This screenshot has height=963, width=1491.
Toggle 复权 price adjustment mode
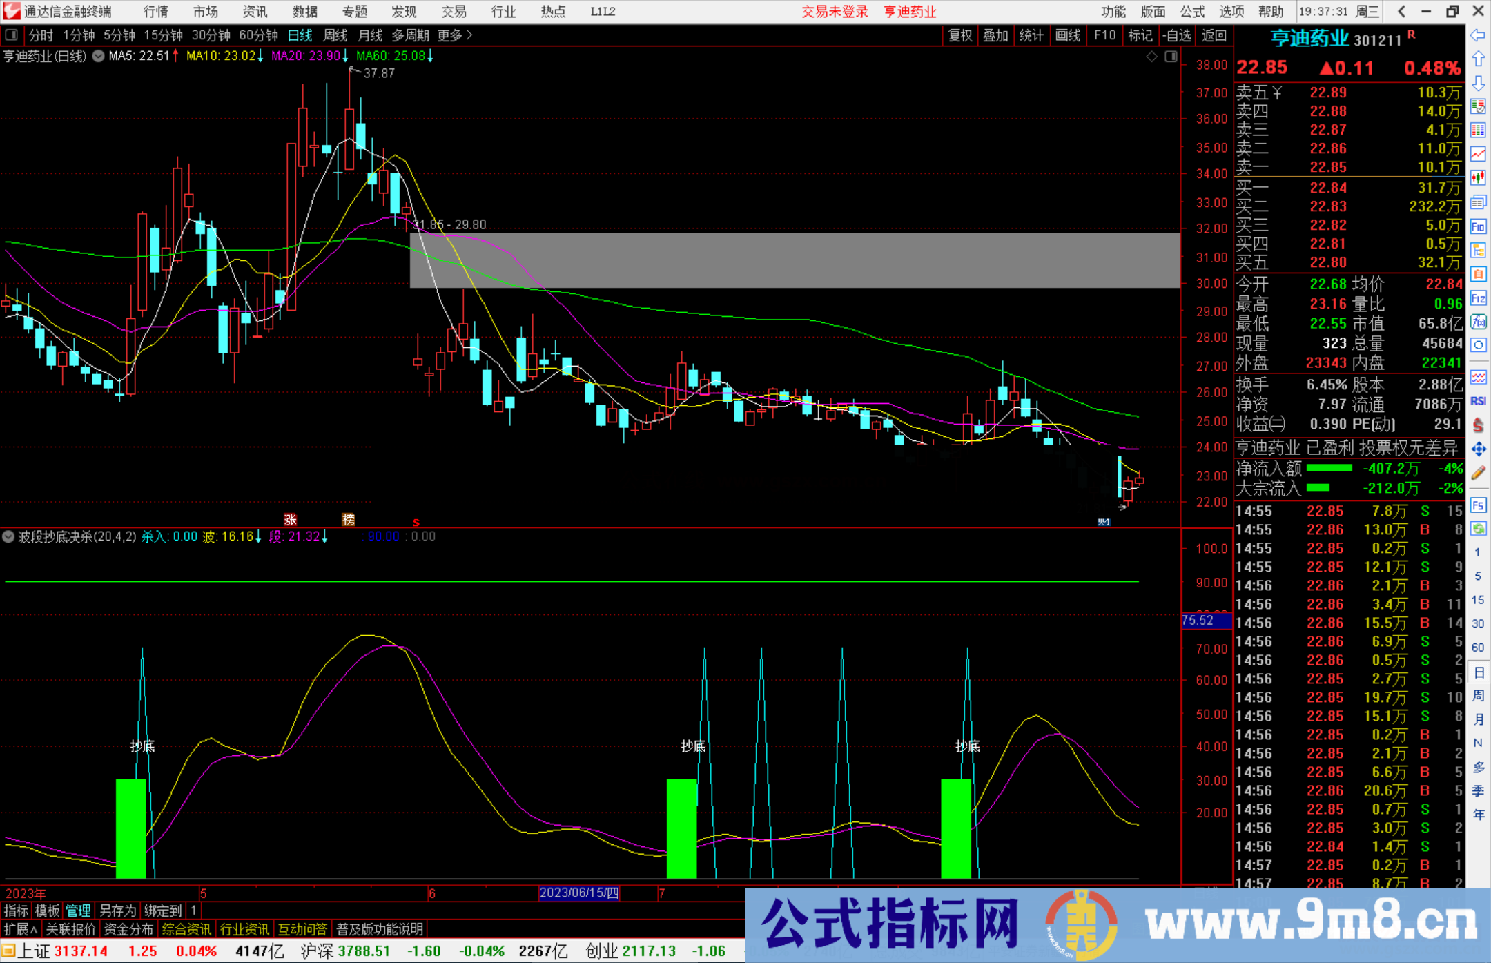pos(959,35)
